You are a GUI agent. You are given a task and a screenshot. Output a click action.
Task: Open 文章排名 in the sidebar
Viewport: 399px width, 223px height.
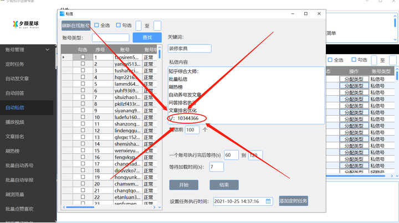15,137
